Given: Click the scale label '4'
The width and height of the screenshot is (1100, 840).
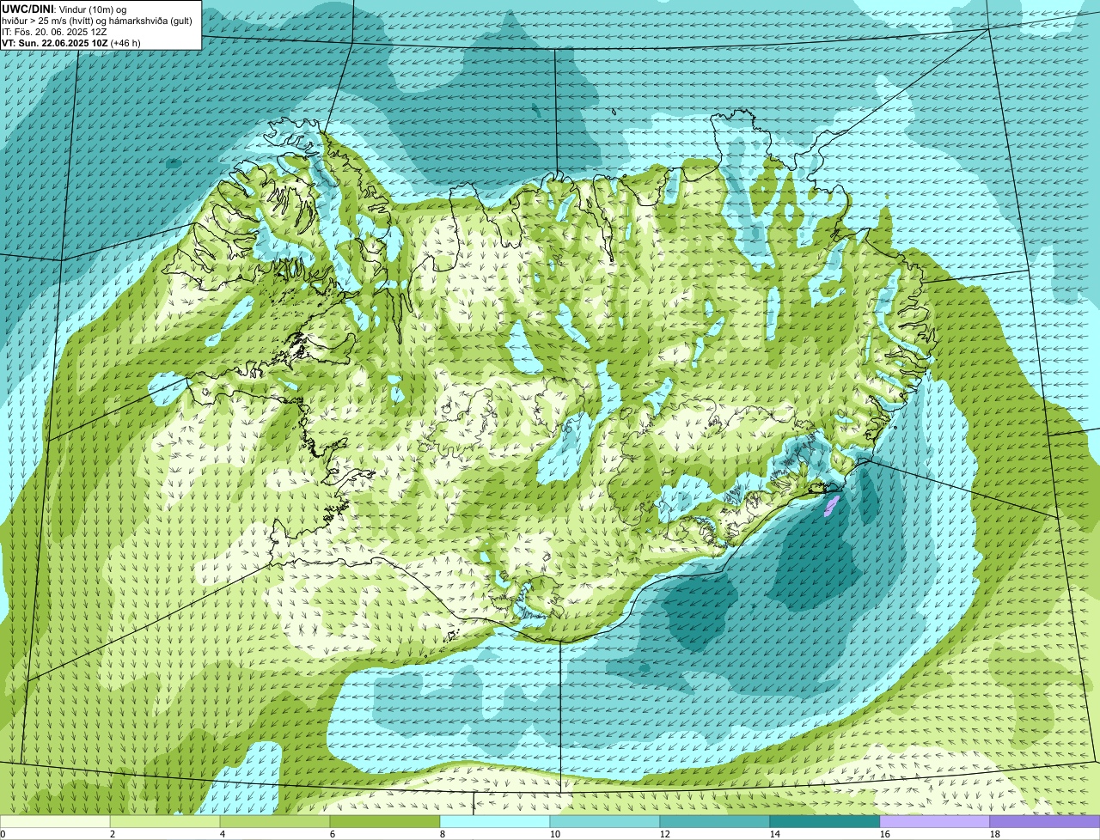Looking at the screenshot, I should [x=223, y=834].
